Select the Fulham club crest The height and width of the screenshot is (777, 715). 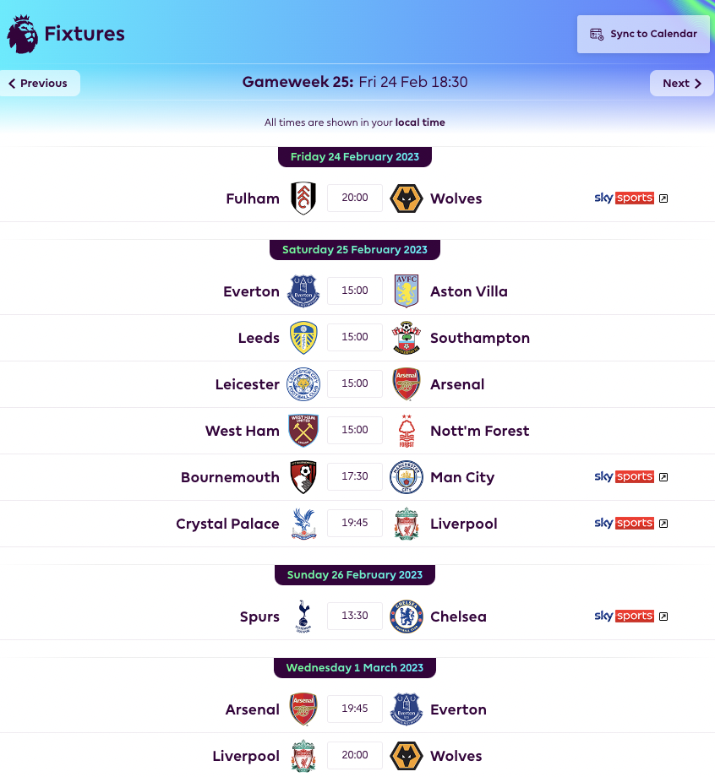(303, 198)
